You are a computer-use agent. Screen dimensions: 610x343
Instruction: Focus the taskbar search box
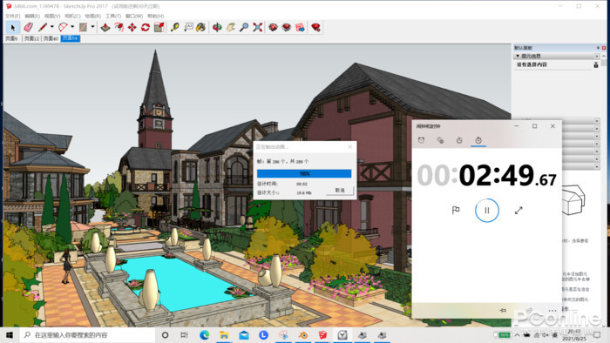pos(87,335)
